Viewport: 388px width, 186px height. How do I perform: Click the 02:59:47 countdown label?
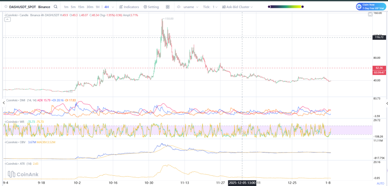tap(379, 72)
